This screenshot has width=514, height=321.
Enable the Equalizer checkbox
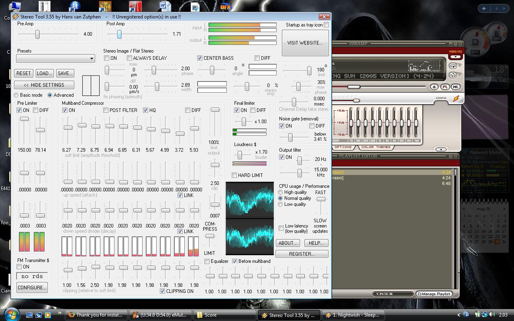[207, 261]
